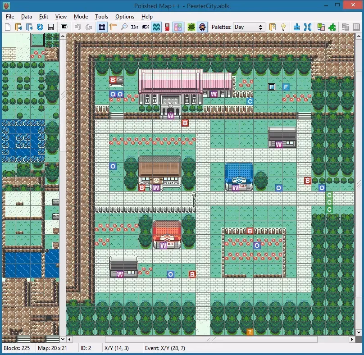Open the Data menu
Viewport: 364px width, 355px height.
pyautogui.click(x=27, y=17)
